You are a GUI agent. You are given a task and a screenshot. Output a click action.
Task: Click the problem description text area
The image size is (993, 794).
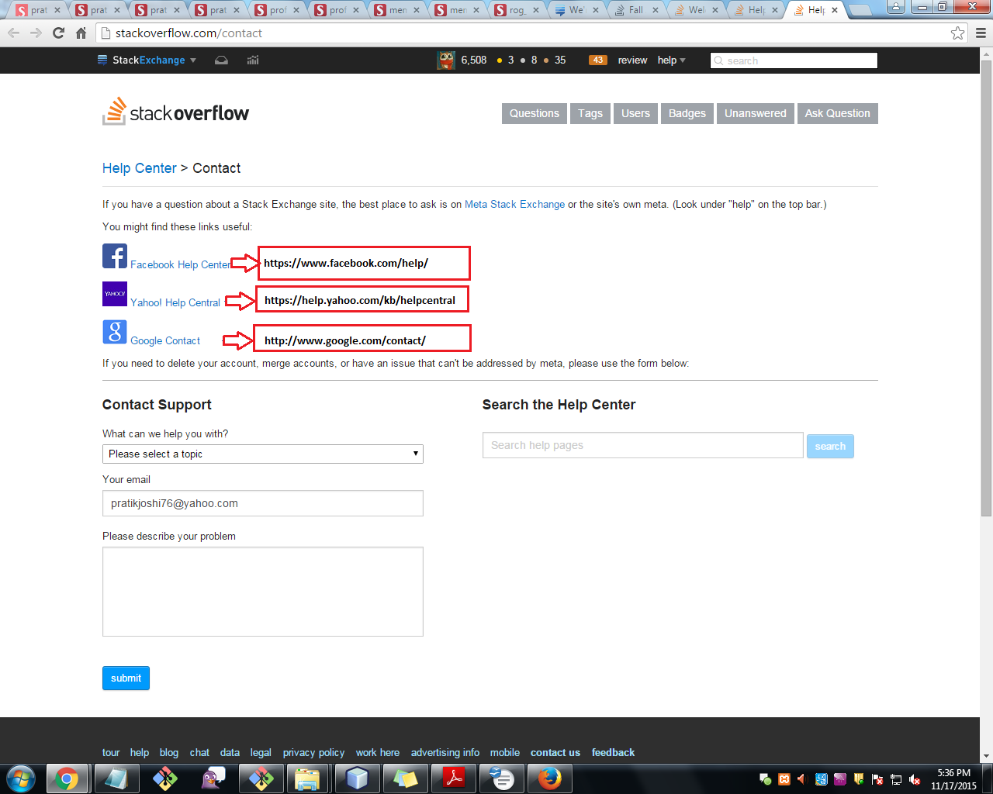263,592
